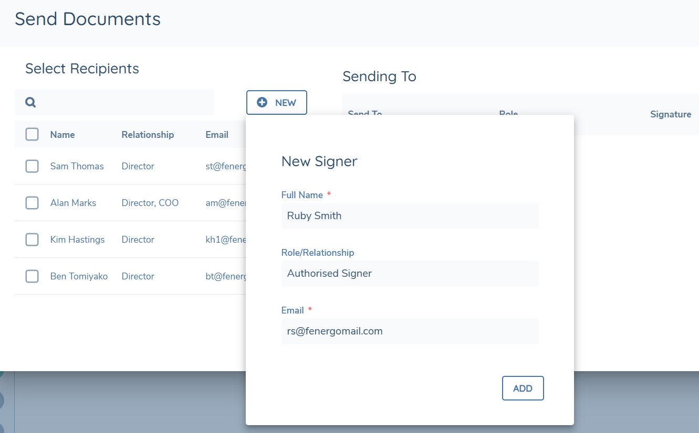Select Alan Marks recipient checkbox
Image resolution: width=699 pixels, height=433 pixels.
pyautogui.click(x=32, y=203)
